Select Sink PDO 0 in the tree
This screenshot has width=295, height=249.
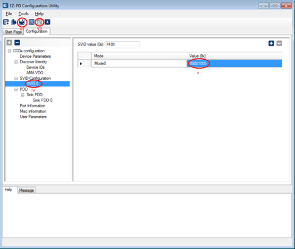pyautogui.click(x=43, y=100)
